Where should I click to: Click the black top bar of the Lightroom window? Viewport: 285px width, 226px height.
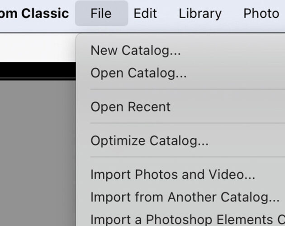(38, 70)
